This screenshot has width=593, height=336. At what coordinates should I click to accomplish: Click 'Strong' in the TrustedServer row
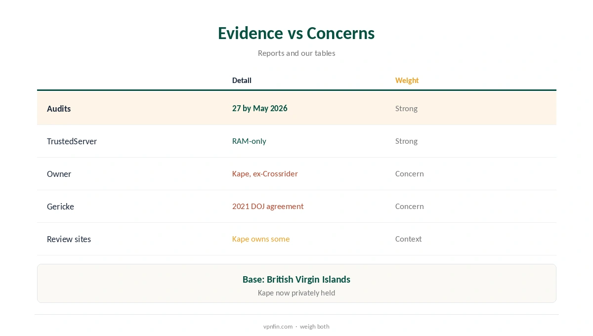[x=406, y=141]
